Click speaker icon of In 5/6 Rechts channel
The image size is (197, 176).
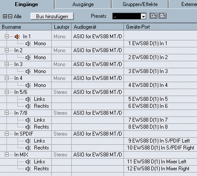28,106
